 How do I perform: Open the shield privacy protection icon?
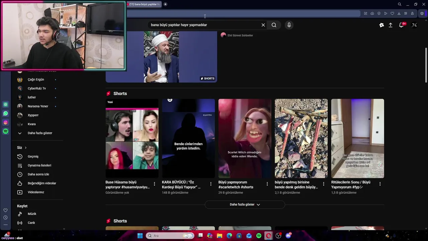(x=379, y=13)
